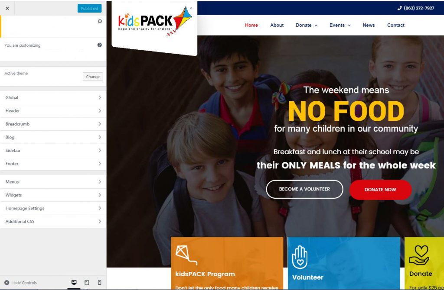Open the Donate dropdown in navigation
444x290 pixels.
(x=307, y=25)
